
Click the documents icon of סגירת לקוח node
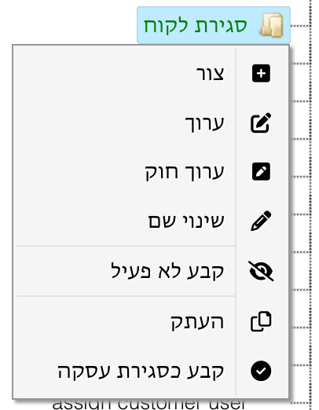pos(272,25)
